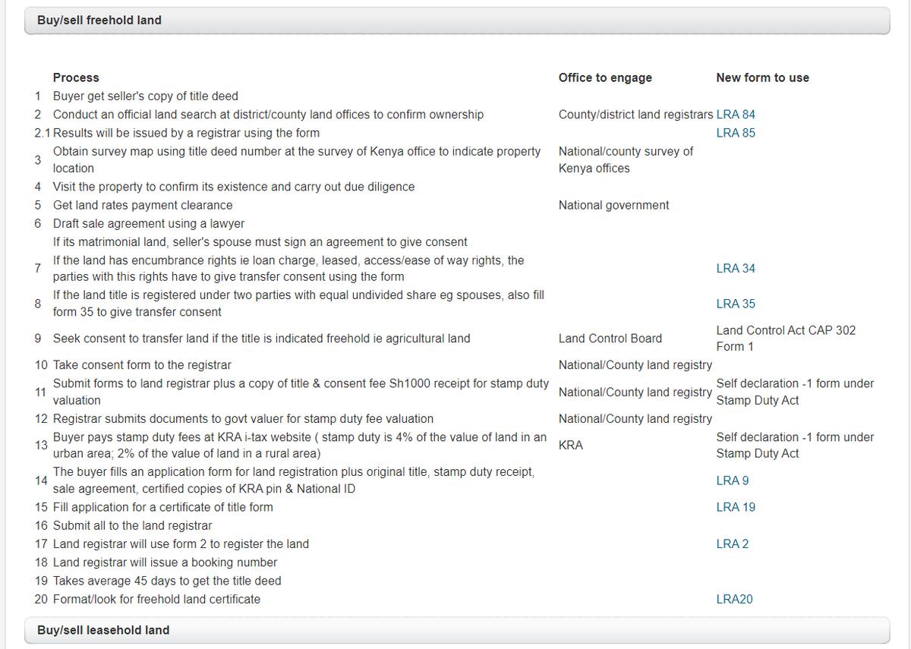Select 'Get land rates payment clearance' text
Viewport: 911px width, 649px height.
pos(143,205)
